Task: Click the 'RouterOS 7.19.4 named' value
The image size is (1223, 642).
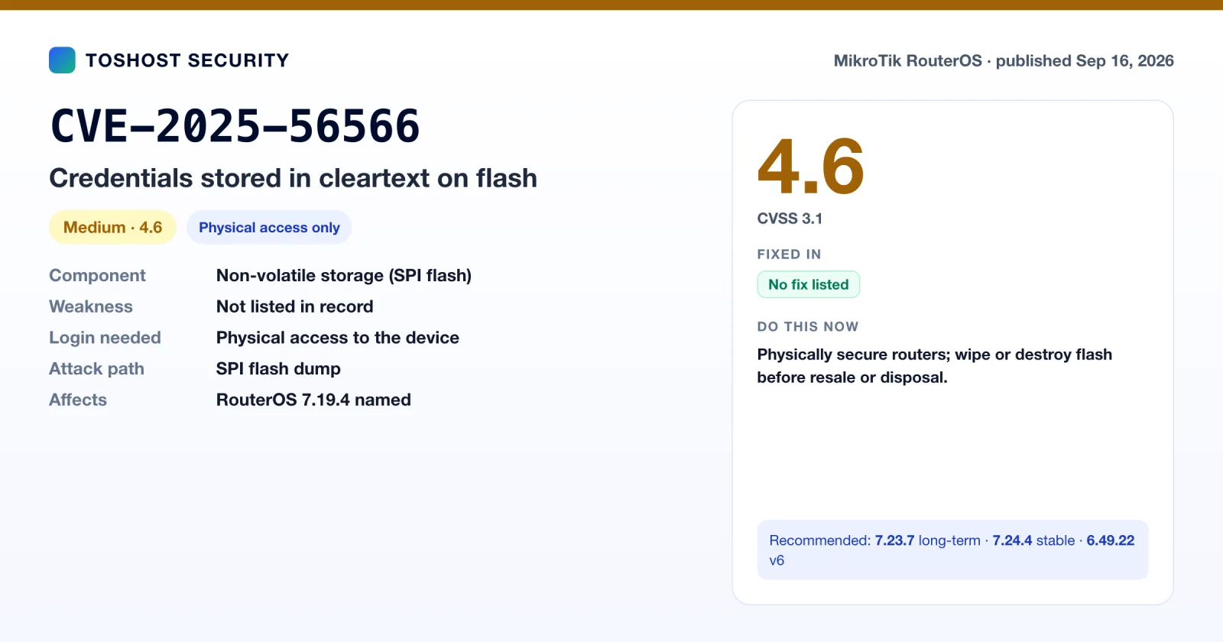Action: coord(313,400)
